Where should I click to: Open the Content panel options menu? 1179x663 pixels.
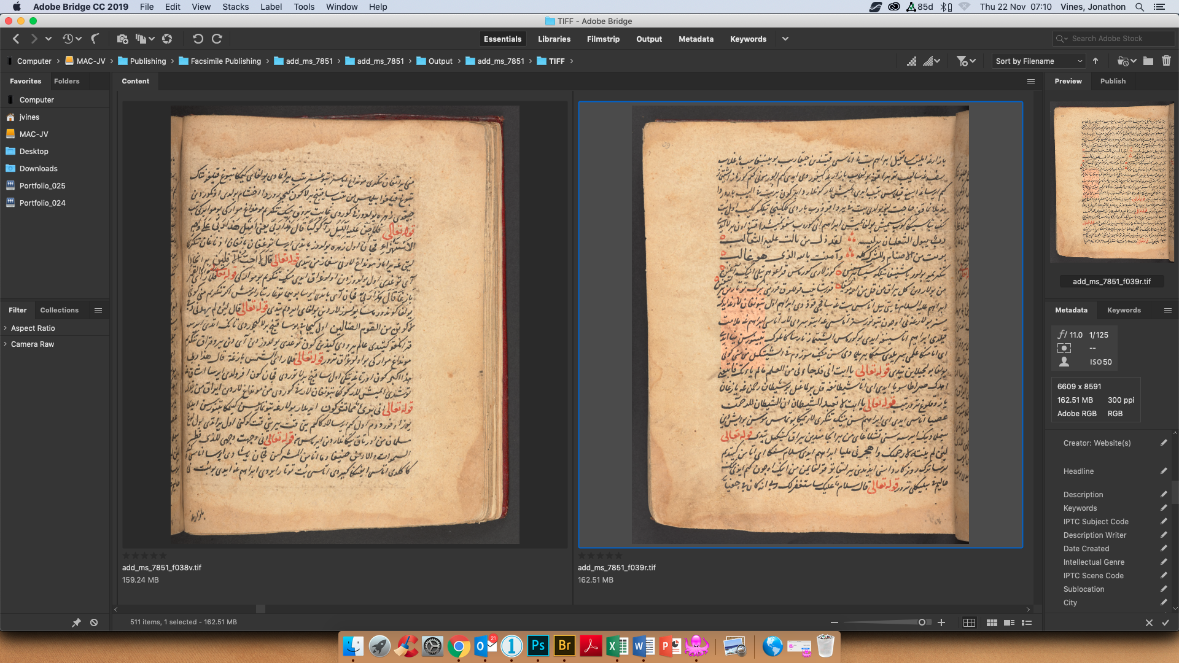1031,81
